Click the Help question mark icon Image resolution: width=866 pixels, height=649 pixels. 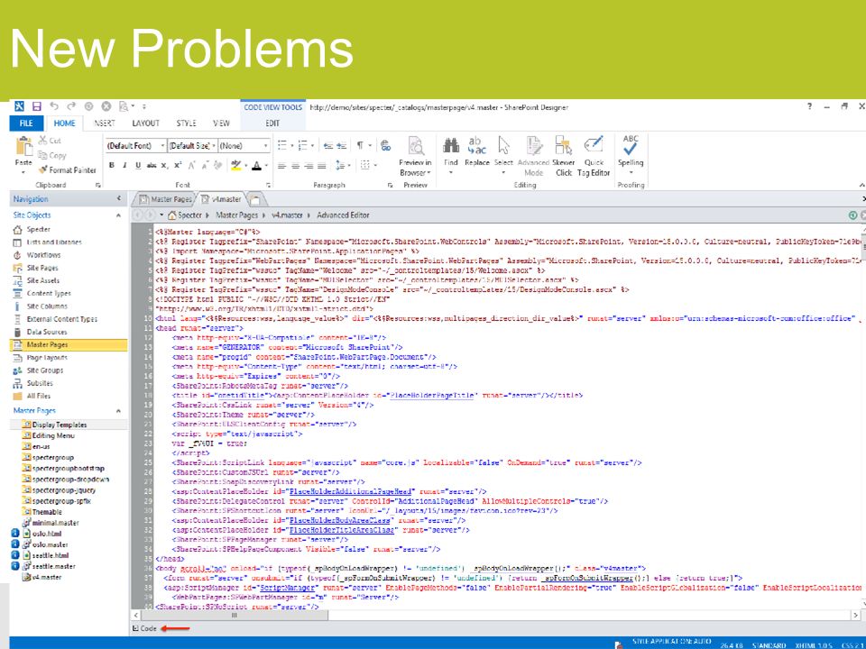click(x=810, y=106)
